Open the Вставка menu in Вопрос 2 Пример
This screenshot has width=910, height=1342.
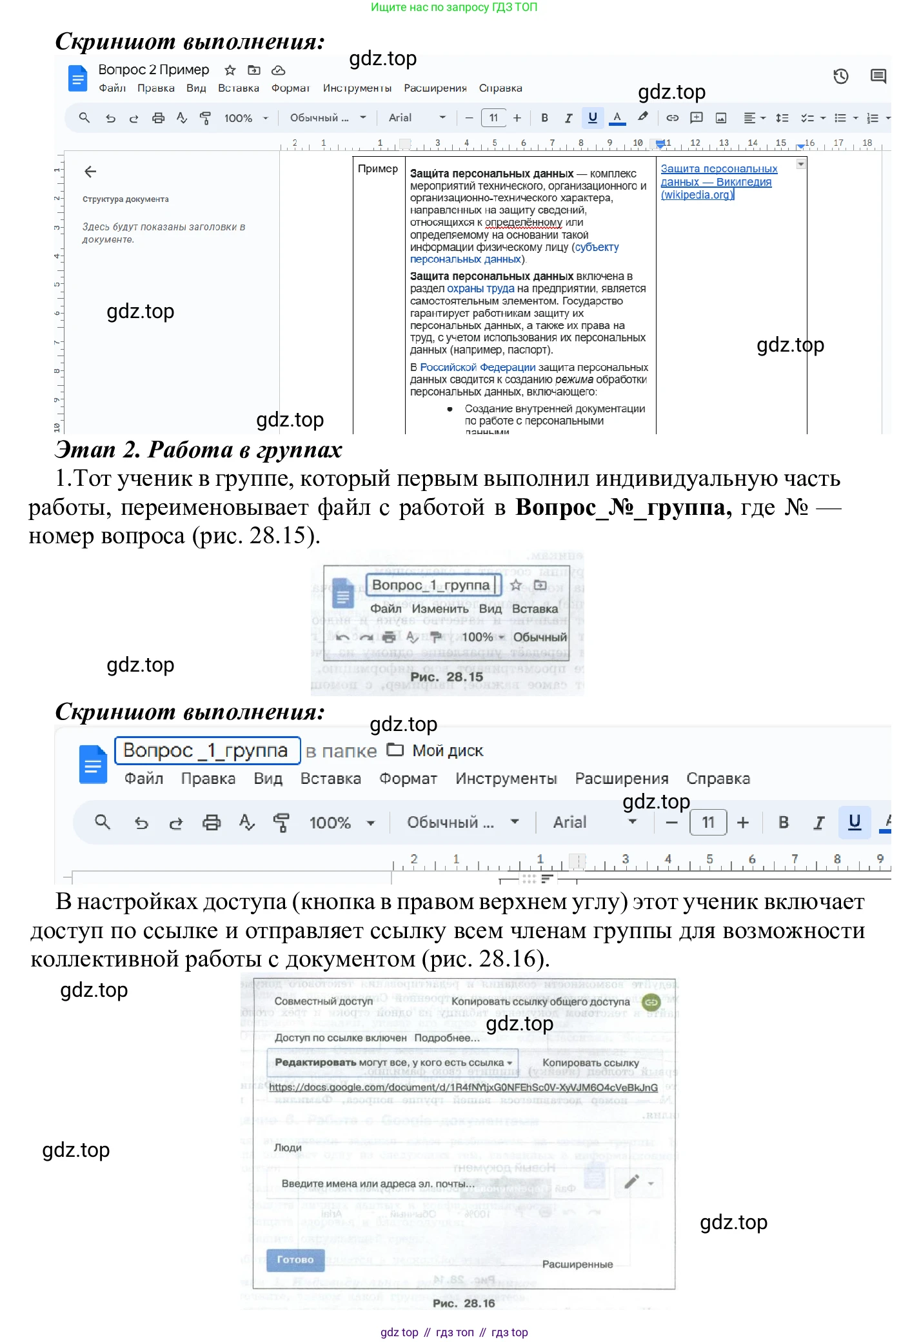click(x=239, y=88)
